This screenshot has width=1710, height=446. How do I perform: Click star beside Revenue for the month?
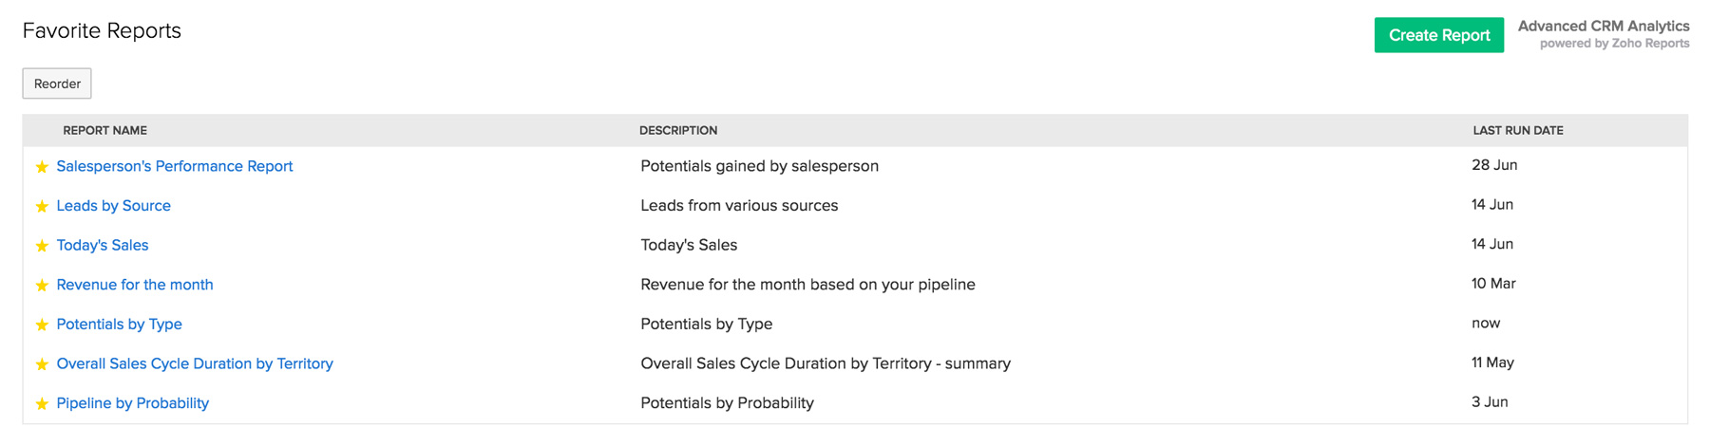(42, 286)
